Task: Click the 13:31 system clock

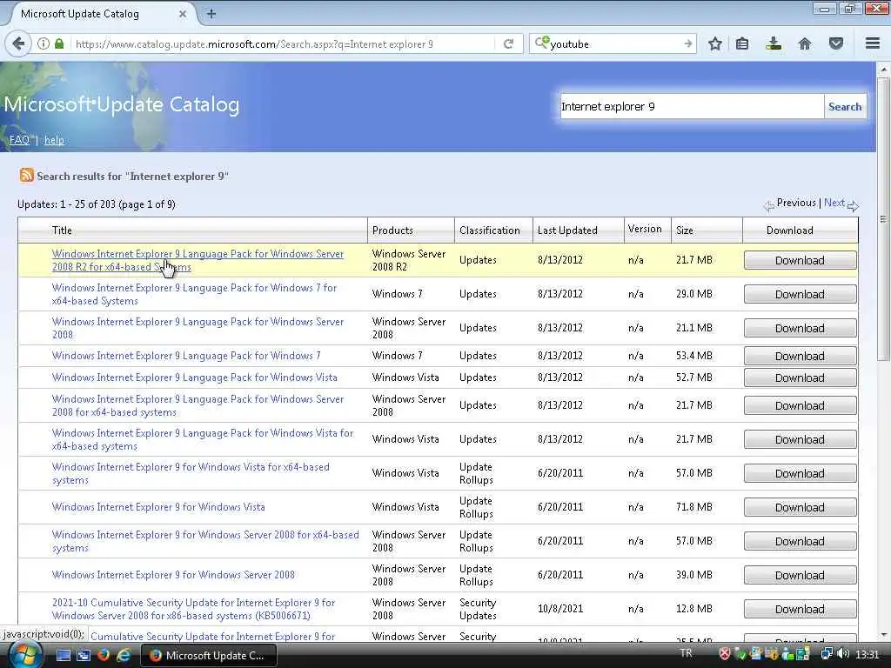Action: tap(868, 655)
